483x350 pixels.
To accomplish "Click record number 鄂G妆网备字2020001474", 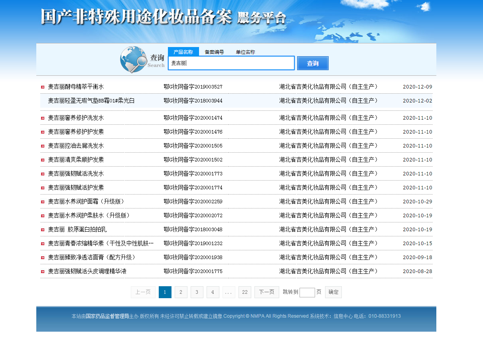I will click(x=193, y=118).
